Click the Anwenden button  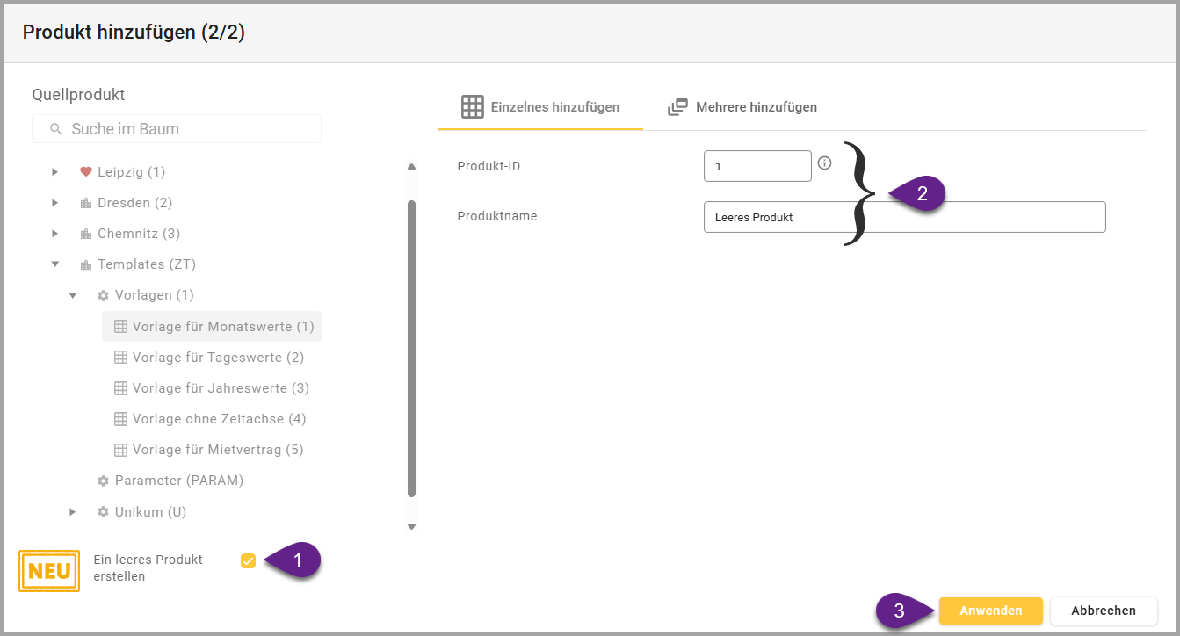tap(990, 611)
